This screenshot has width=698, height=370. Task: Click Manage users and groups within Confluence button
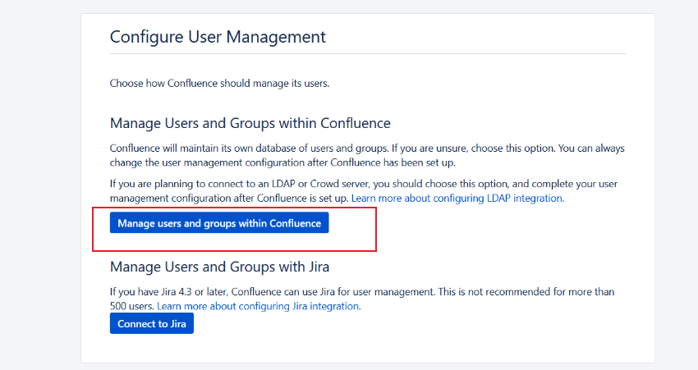219,223
